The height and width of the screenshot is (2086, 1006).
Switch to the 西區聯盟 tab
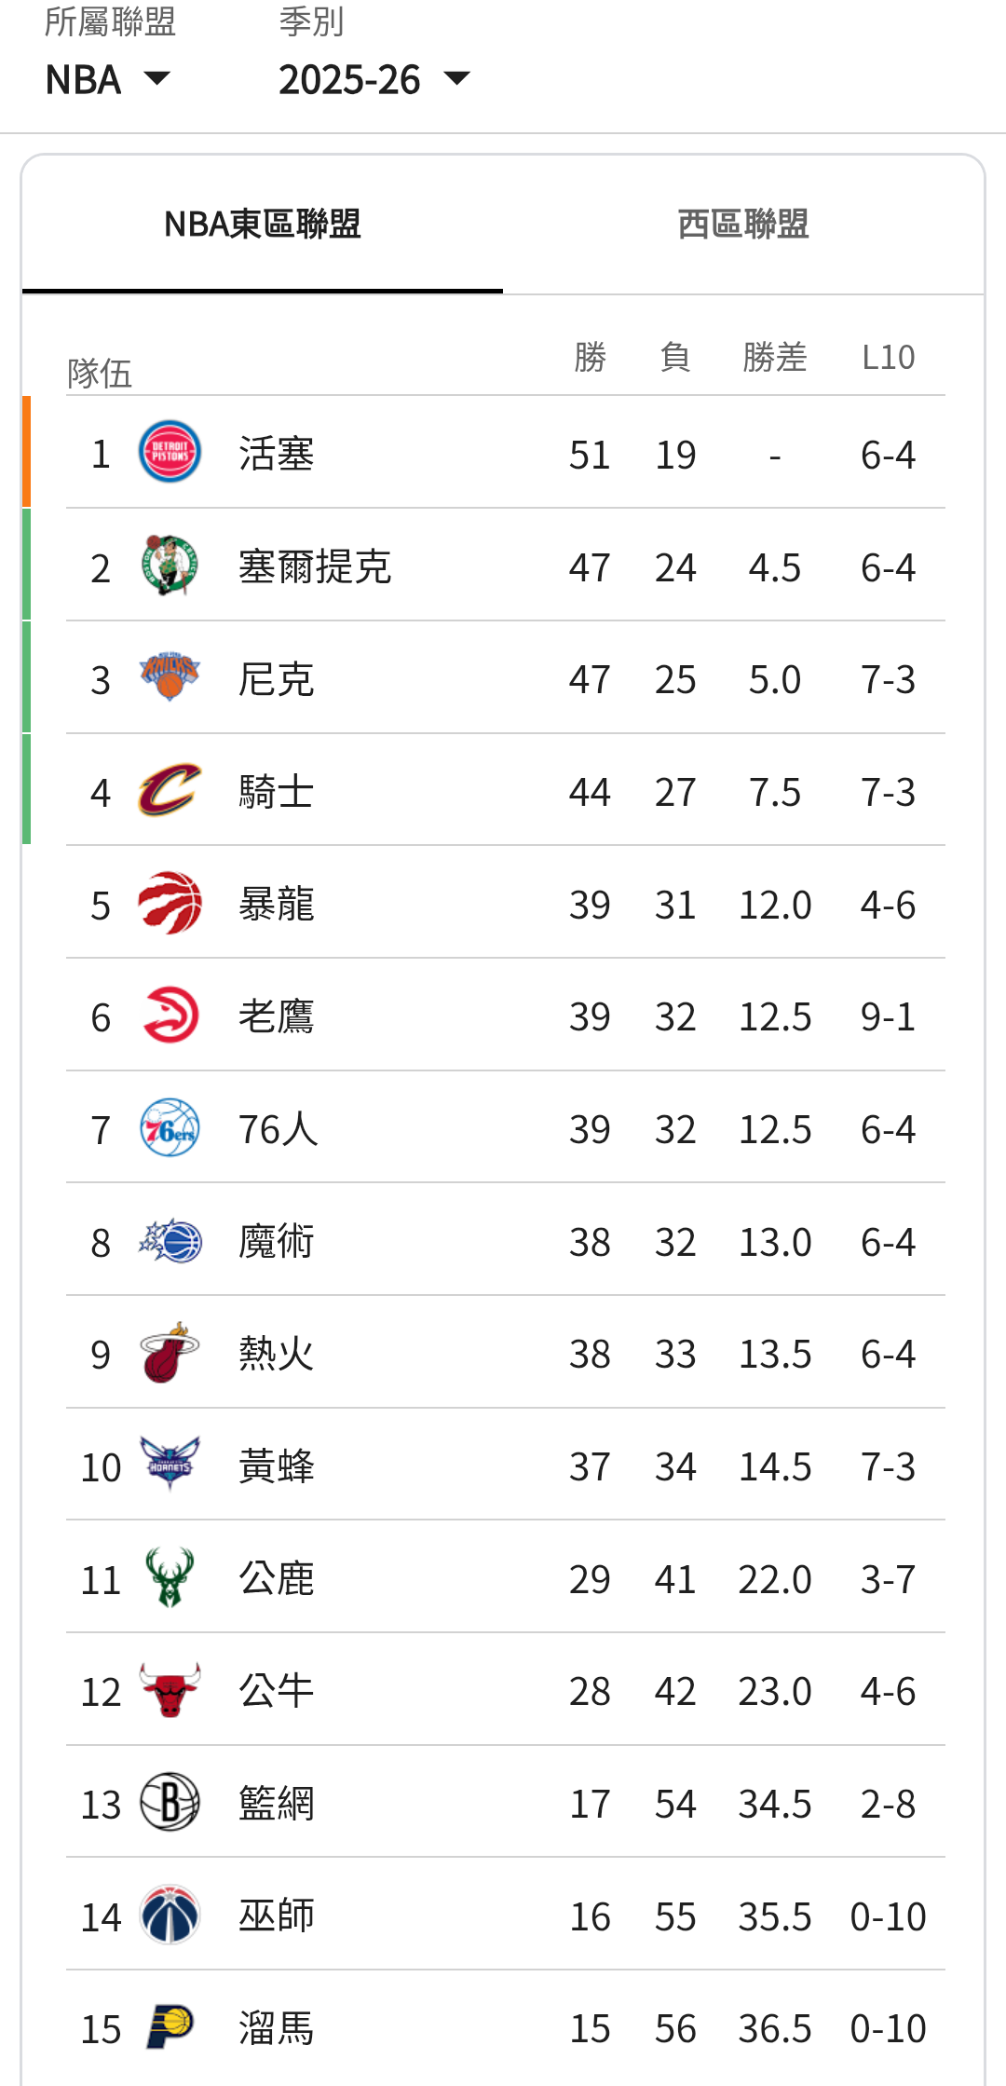point(742,225)
